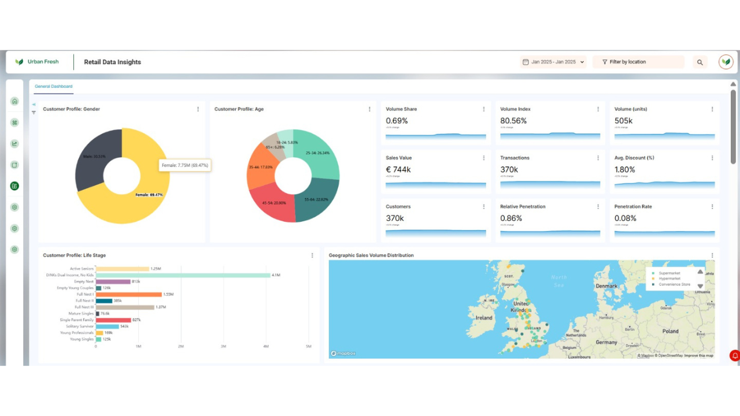Open options menu for Volume Share card
This screenshot has height=416, width=740.
484,109
